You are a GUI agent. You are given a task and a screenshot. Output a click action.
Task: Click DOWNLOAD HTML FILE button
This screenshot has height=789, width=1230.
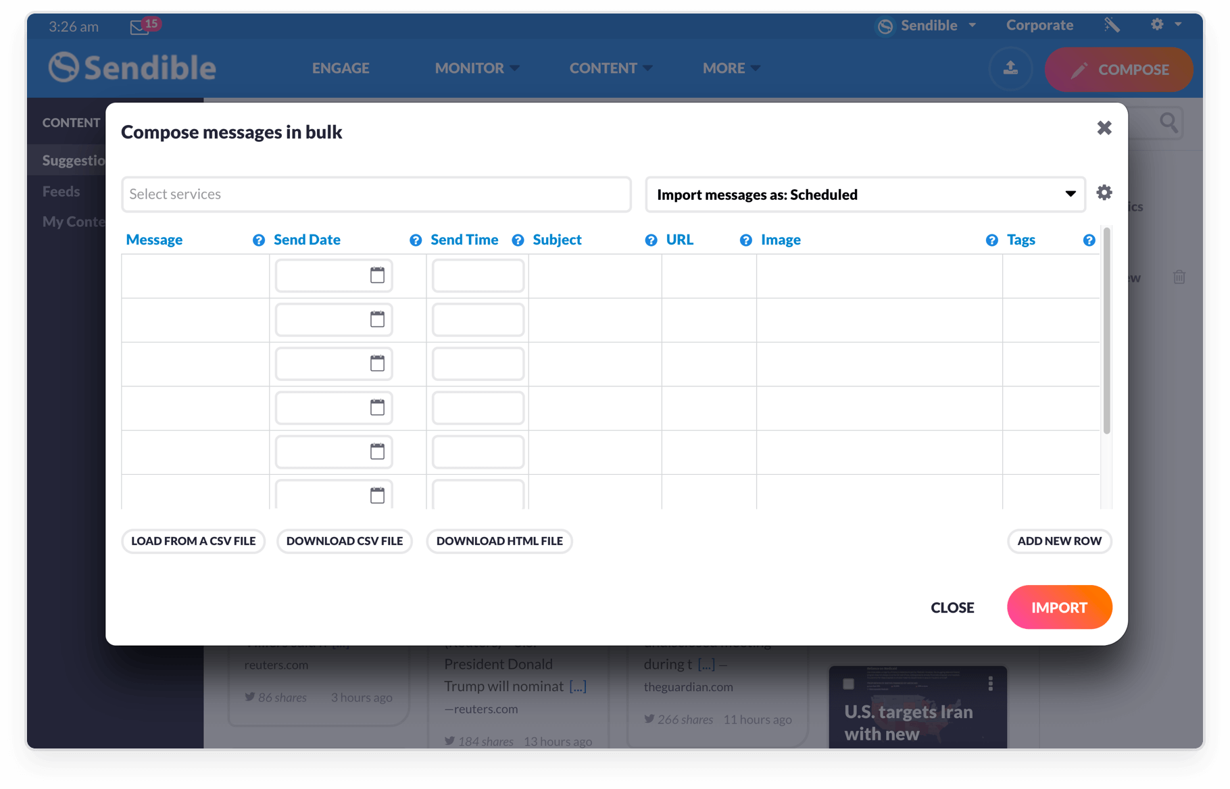499,541
